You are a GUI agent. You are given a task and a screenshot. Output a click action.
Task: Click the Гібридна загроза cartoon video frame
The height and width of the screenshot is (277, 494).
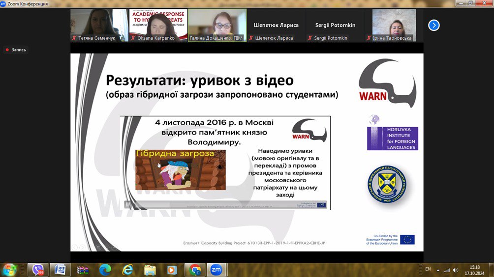click(181, 170)
